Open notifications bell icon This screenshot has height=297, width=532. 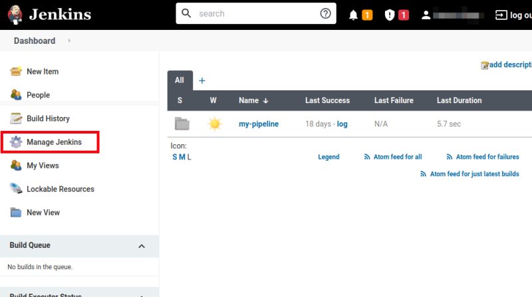[353, 15]
